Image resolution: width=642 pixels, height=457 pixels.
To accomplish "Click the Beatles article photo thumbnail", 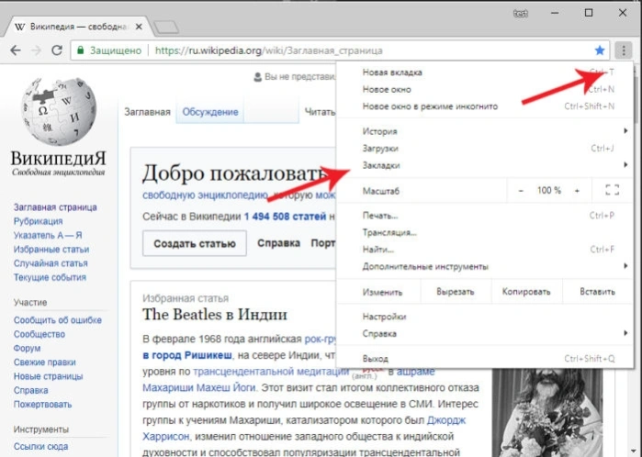I will point(547,411).
